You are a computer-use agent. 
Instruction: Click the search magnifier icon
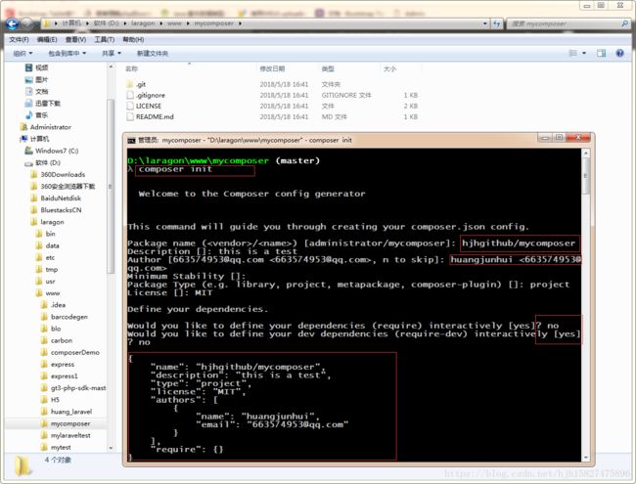click(x=624, y=23)
